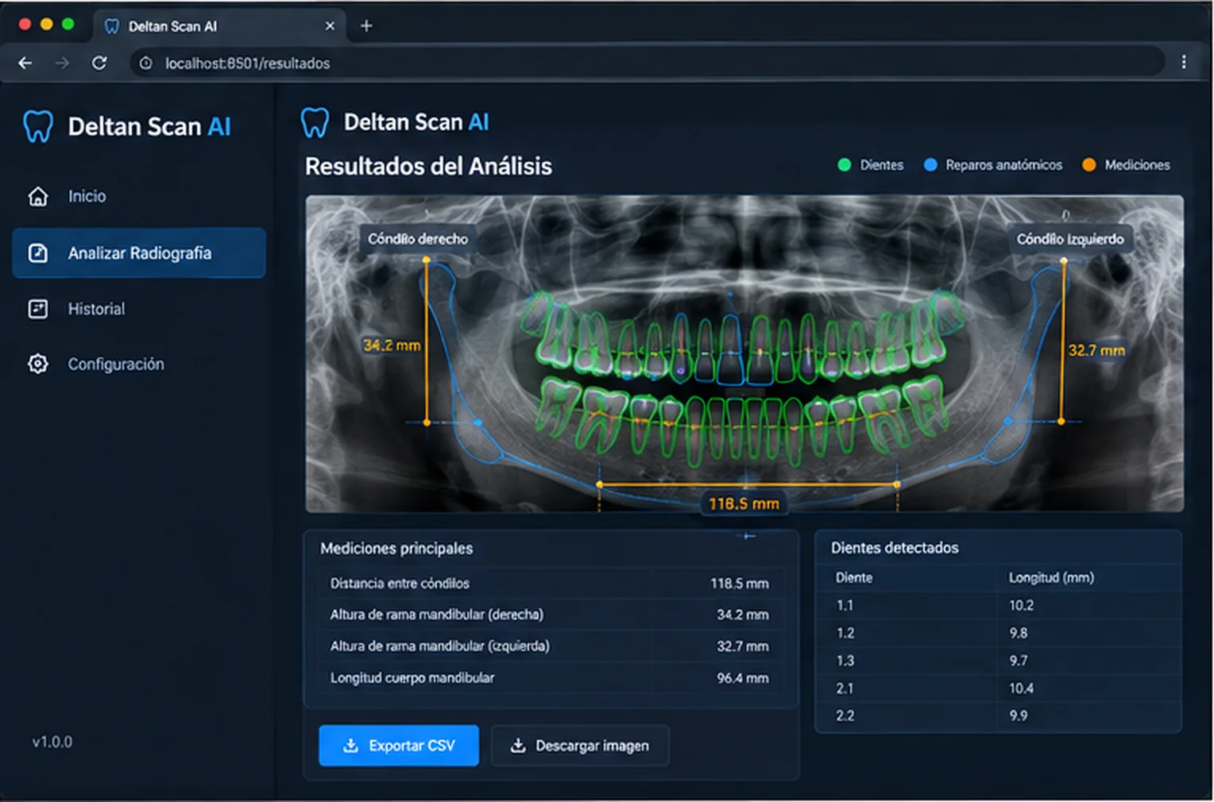Click the tooth logo beside main header

315,123
